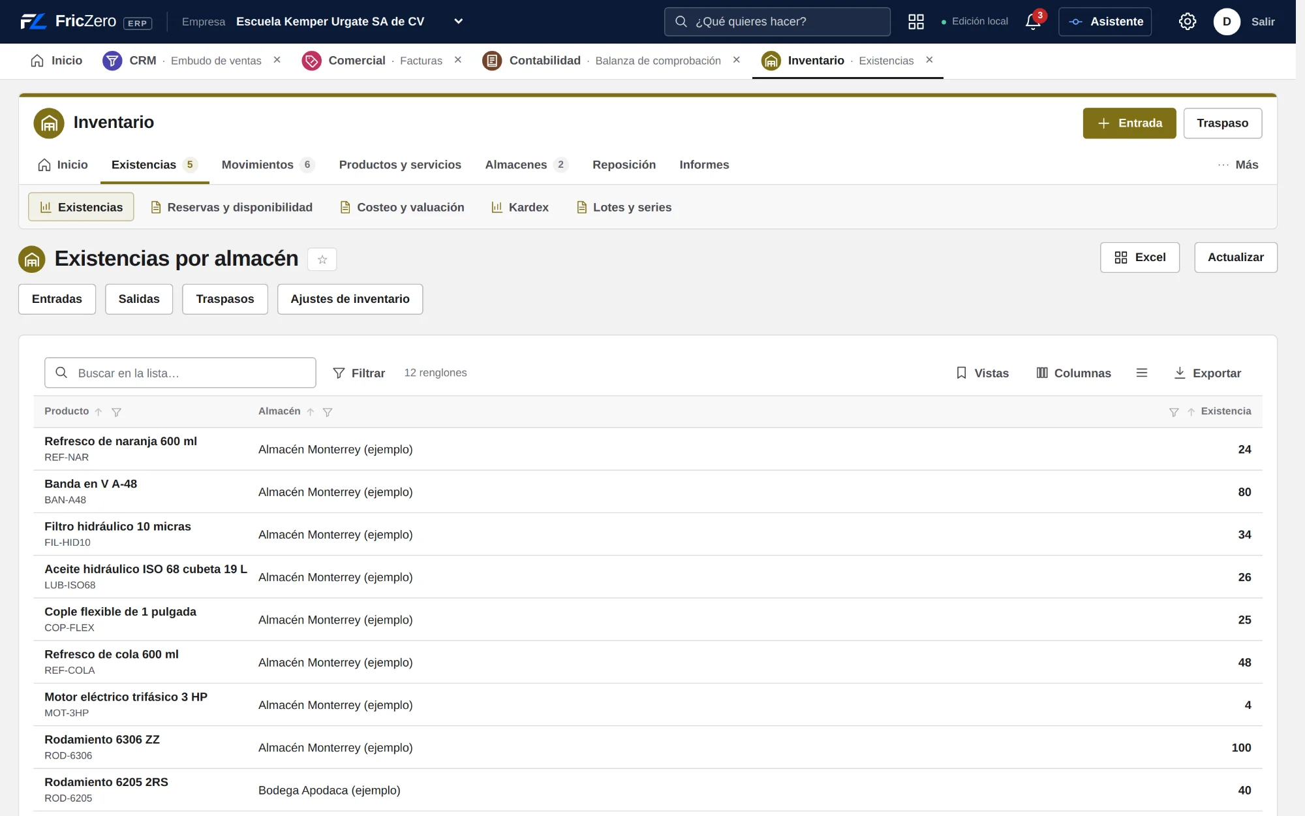Go to Almacenes tab

click(526, 165)
